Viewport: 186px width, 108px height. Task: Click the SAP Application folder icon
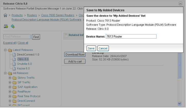(x=14, y=87)
